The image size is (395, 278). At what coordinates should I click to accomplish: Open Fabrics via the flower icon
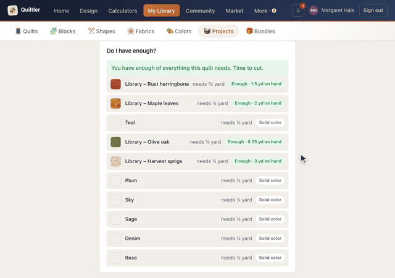[130, 31]
